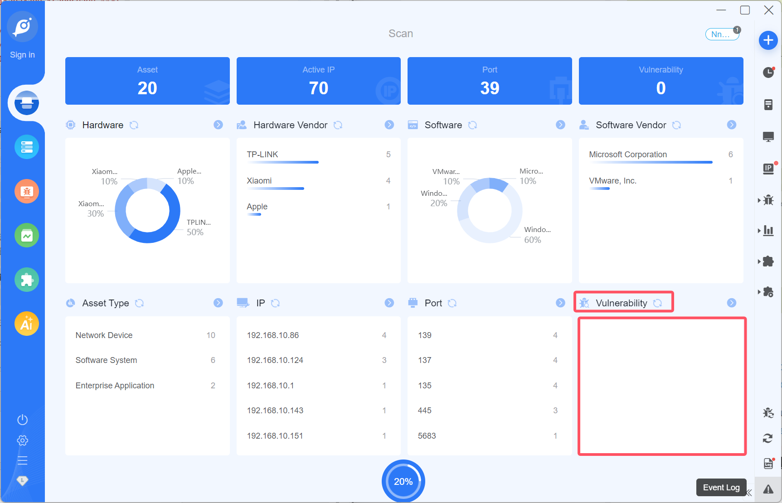
Task: Open the Event Log button
Action: pyautogui.click(x=721, y=488)
